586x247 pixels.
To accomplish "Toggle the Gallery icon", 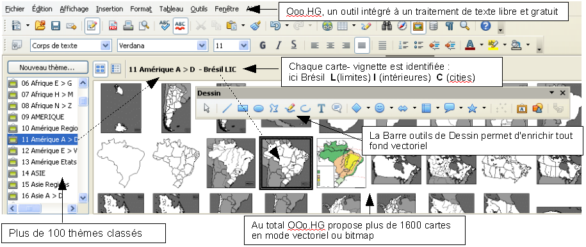I will [x=418, y=26].
